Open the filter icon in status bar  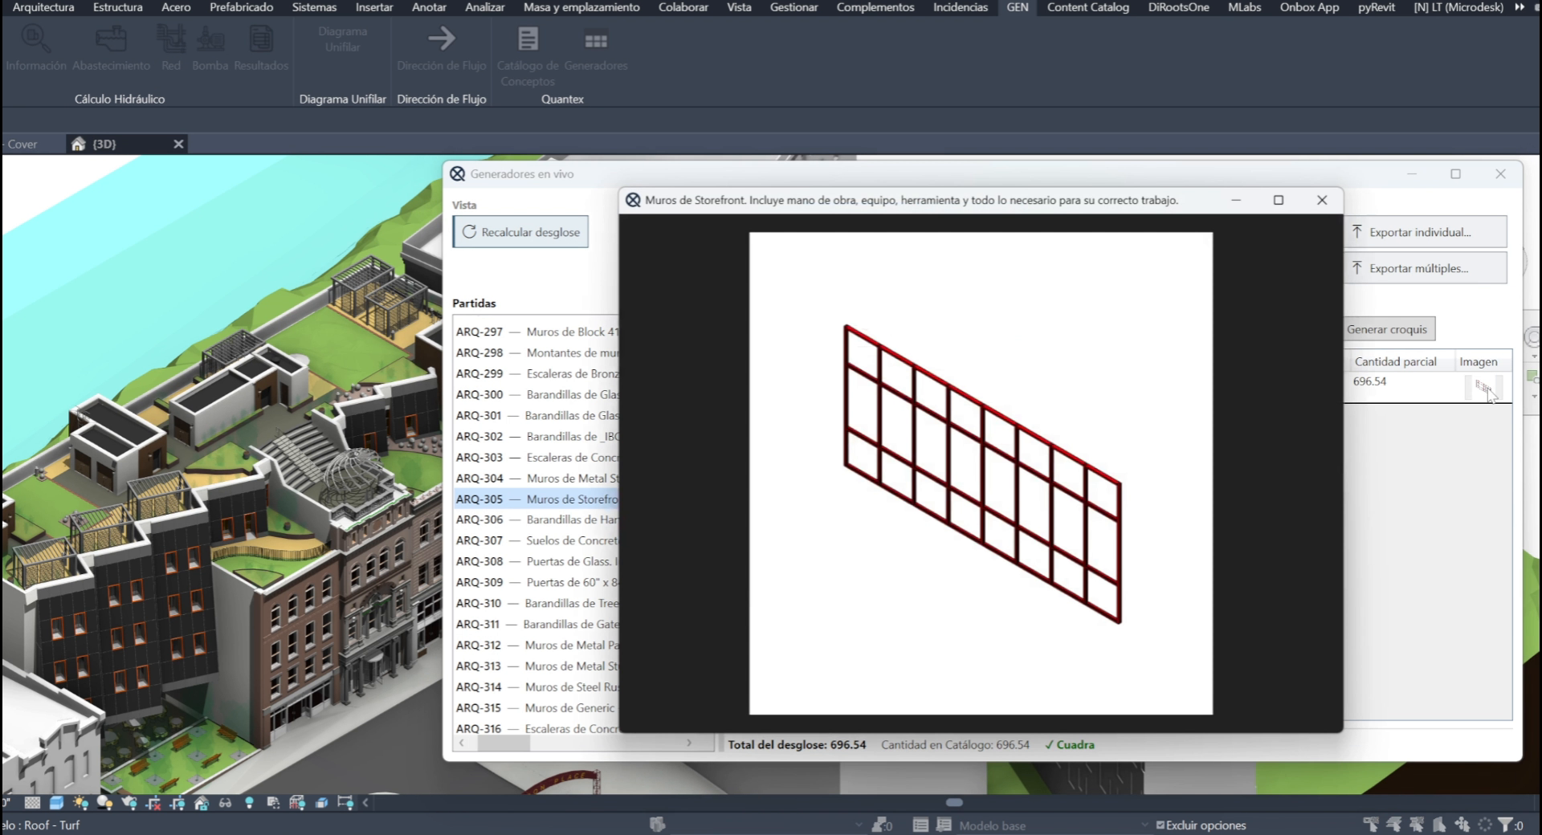1505,825
